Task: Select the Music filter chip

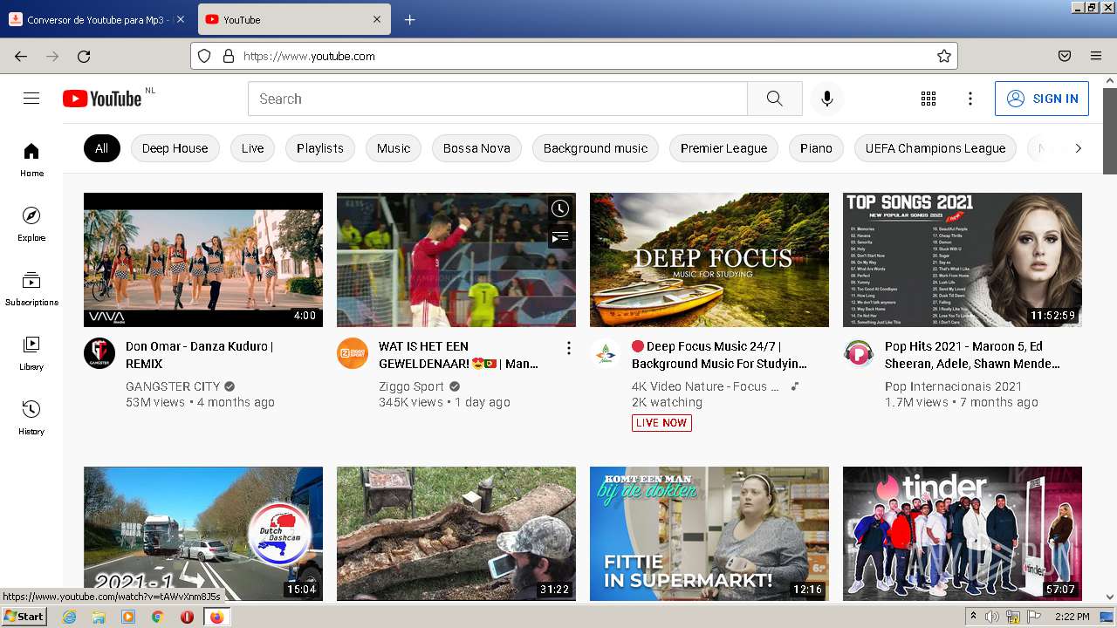Action: 394,148
